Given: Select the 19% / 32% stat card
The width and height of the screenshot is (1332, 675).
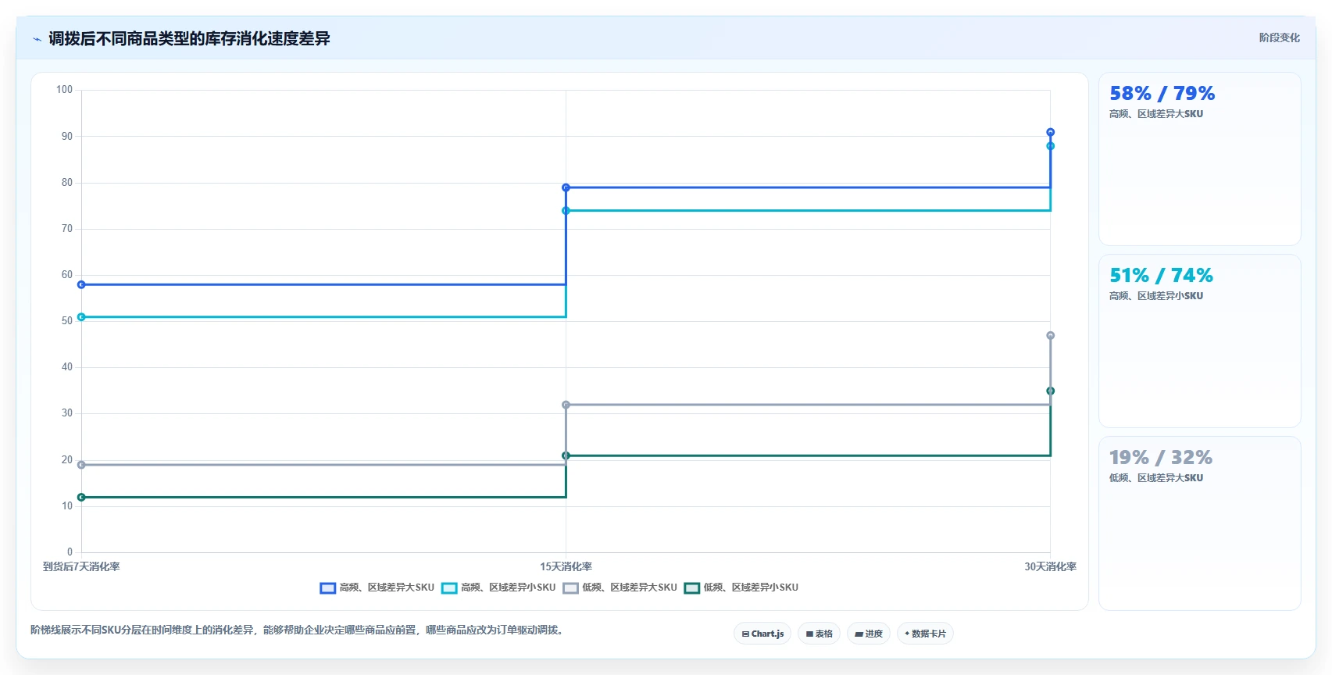Looking at the screenshot, I should (x=1199, y=523).
